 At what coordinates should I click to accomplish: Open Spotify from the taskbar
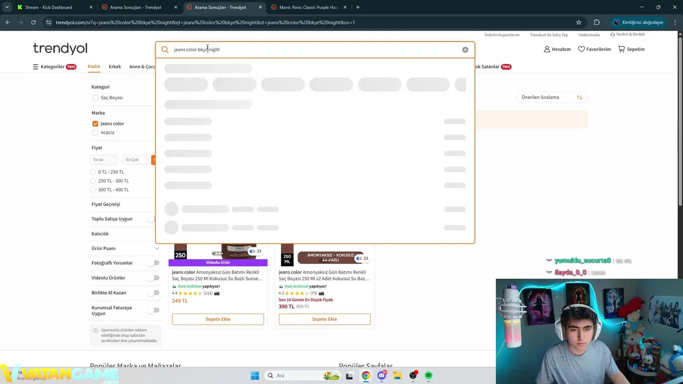428,375
